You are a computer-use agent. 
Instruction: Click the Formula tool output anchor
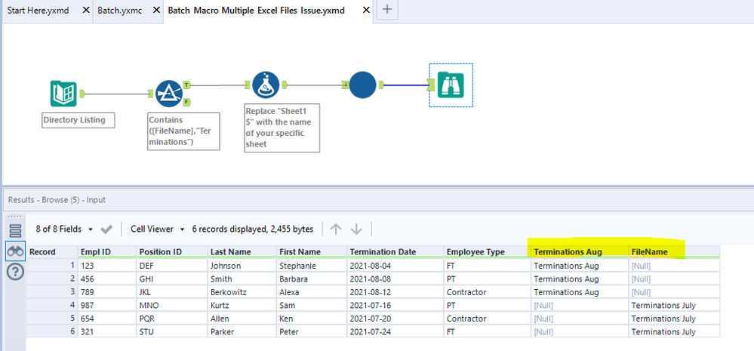[x=285, y=85]
